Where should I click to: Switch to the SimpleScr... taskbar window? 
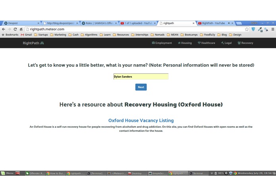point(158,173)
